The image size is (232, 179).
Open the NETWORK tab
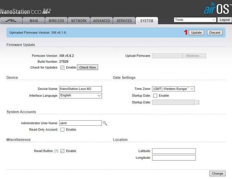tap(79, 21)
